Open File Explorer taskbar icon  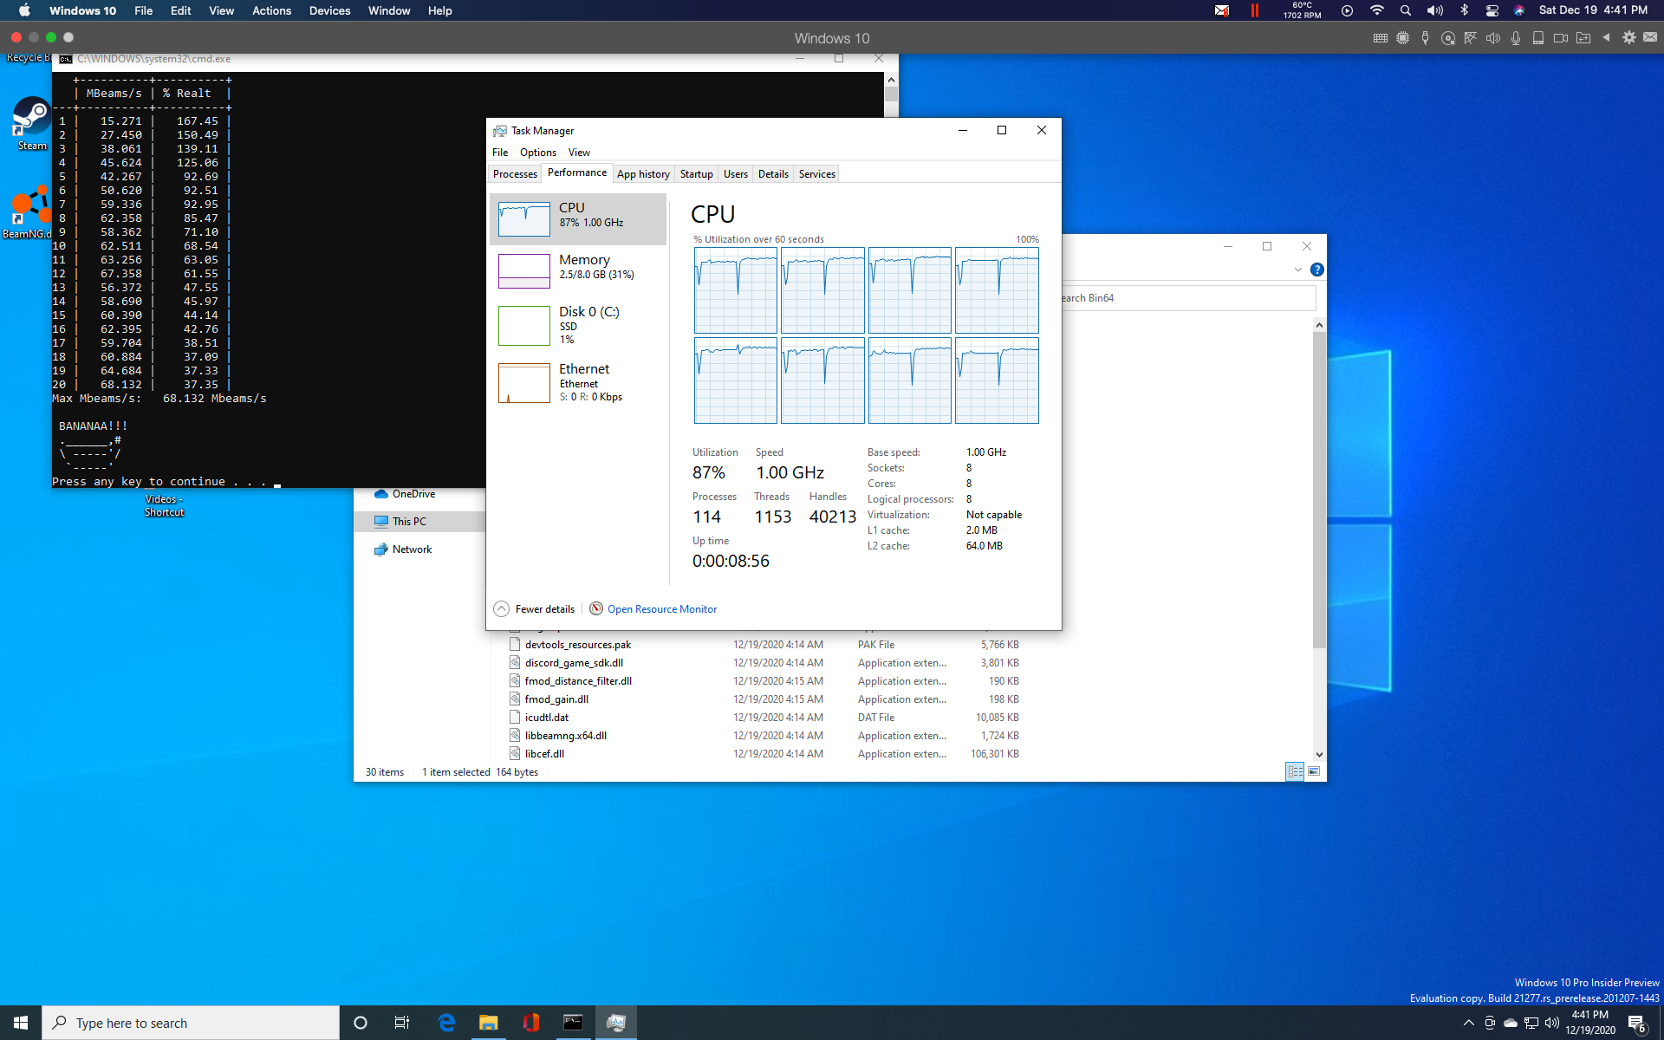pos(489,1023)
